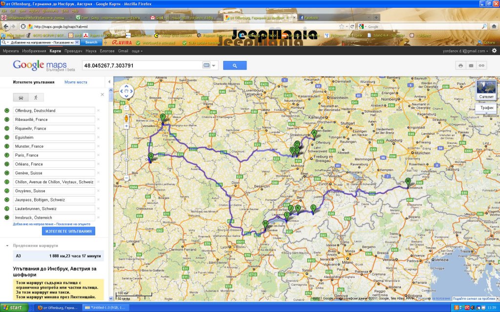Click the send by email icon
This screenshot has width=500, height=312.
tap(471, 66)
